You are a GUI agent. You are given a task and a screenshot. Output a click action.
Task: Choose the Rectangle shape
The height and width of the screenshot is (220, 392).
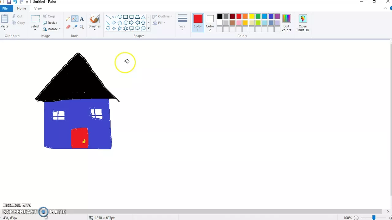(126, 17)
